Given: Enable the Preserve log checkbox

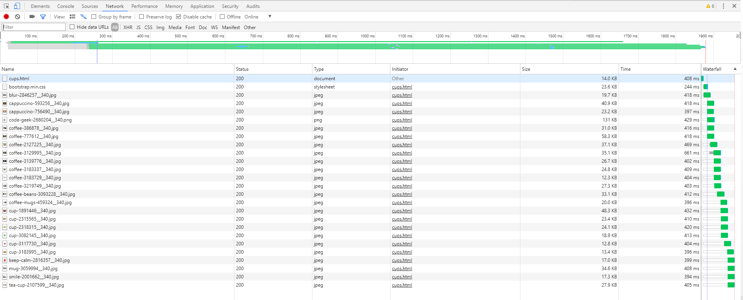Looking at the screenshot, I should click(x=141, y=17).
